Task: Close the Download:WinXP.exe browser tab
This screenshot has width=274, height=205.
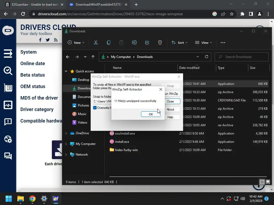Action: [126, 5]
